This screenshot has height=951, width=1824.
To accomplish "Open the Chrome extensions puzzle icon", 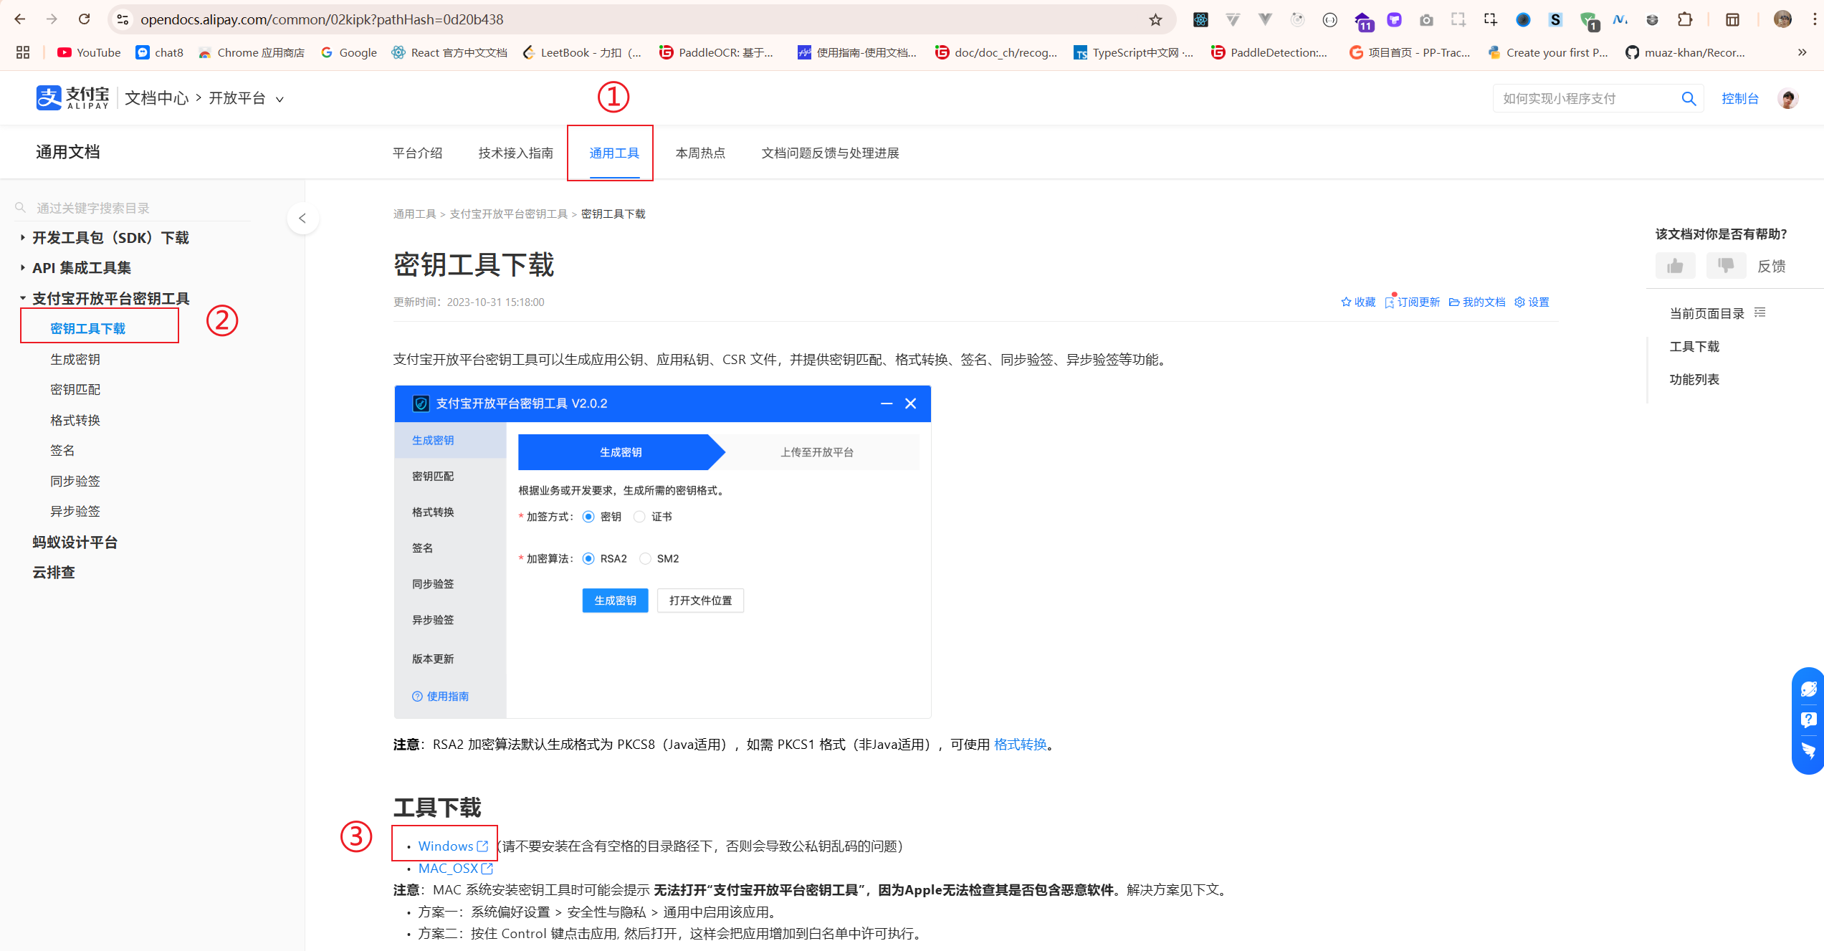I will click(x=1685, y=19).
